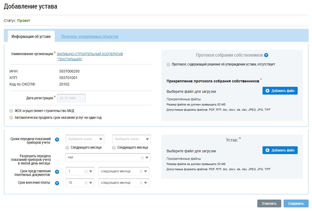The width and height of the screenshot is (312, 211).
Task: Open first Выберите значение dropdown for meter readings
Action: click(x=85, y=139)
